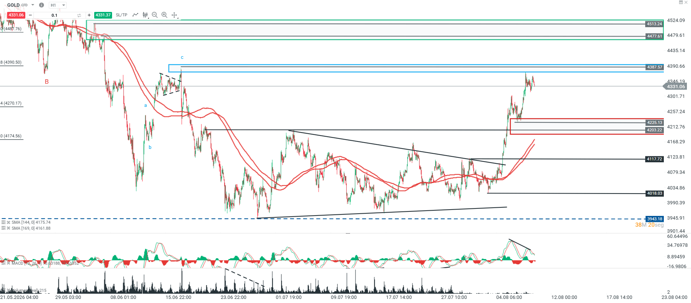Viewport: 691px width, 303px height.
Task: Minimize the chart panel
Action: [x=681, y=2]
